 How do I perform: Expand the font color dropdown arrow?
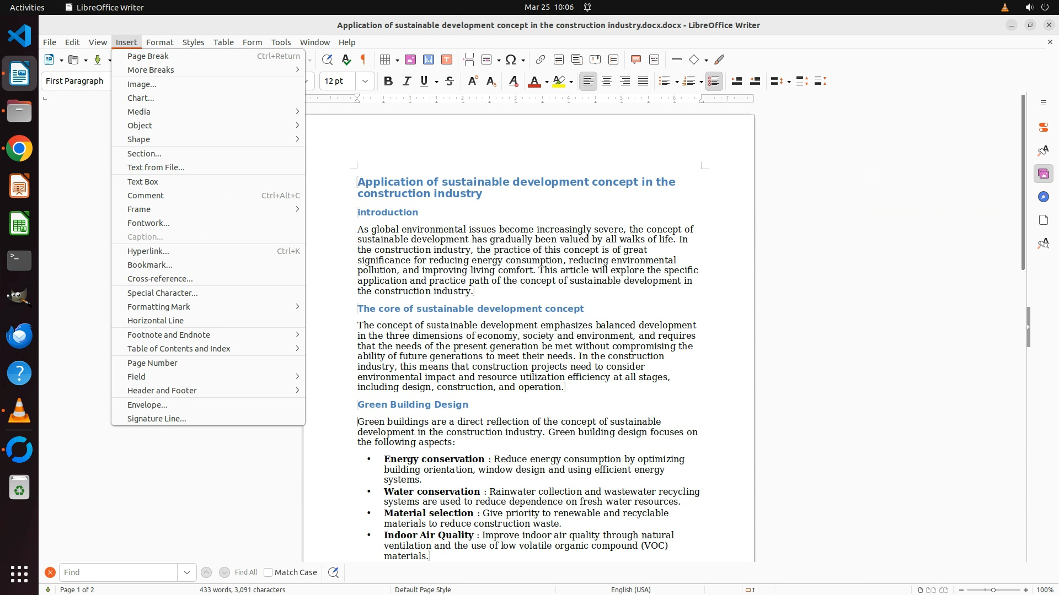547,82
